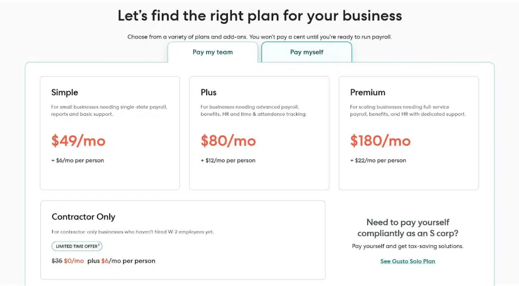This screenshot has height=286, width=519.
Task: Click the Simple plan description text
Action: [x=109, y=110]
